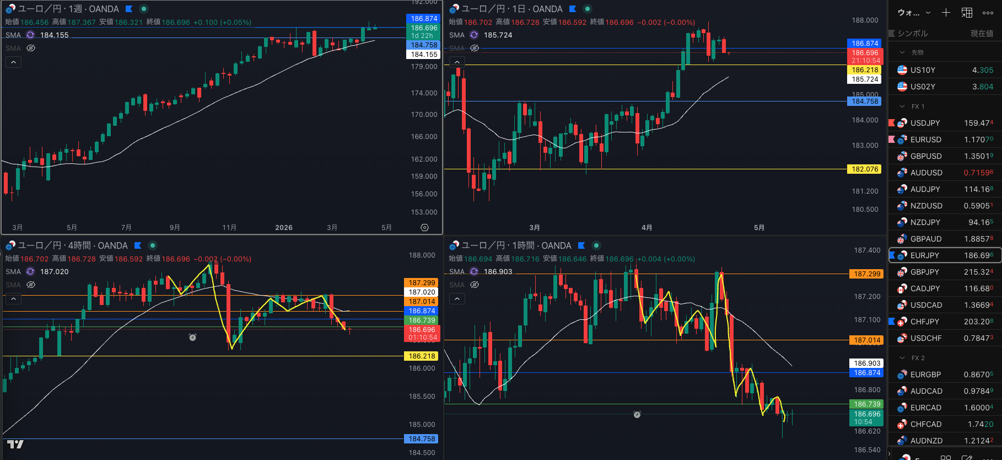Select AUDNZD in the watchlist
The width and height of the screenshot is (1002, 460).
point(945,441)
